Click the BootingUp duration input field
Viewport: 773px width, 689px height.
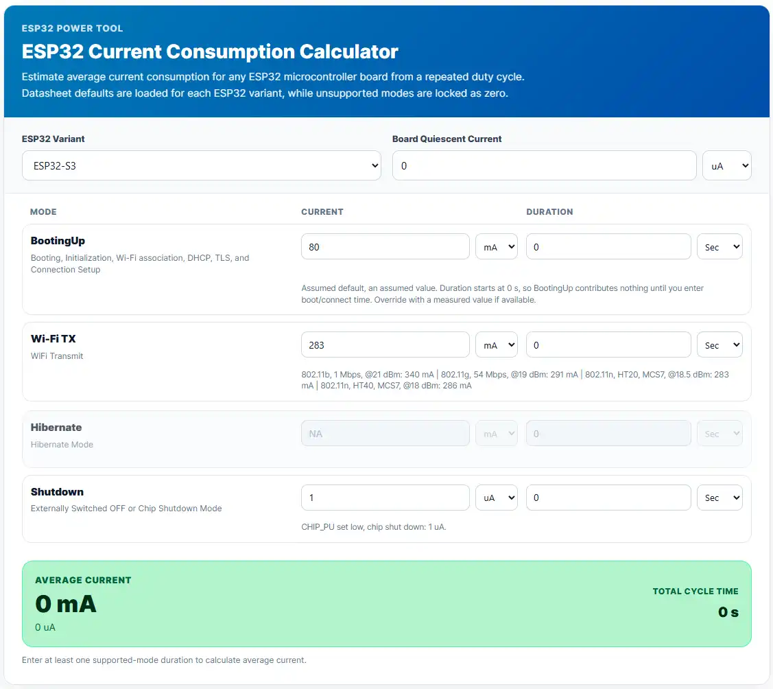coord(608,246)
